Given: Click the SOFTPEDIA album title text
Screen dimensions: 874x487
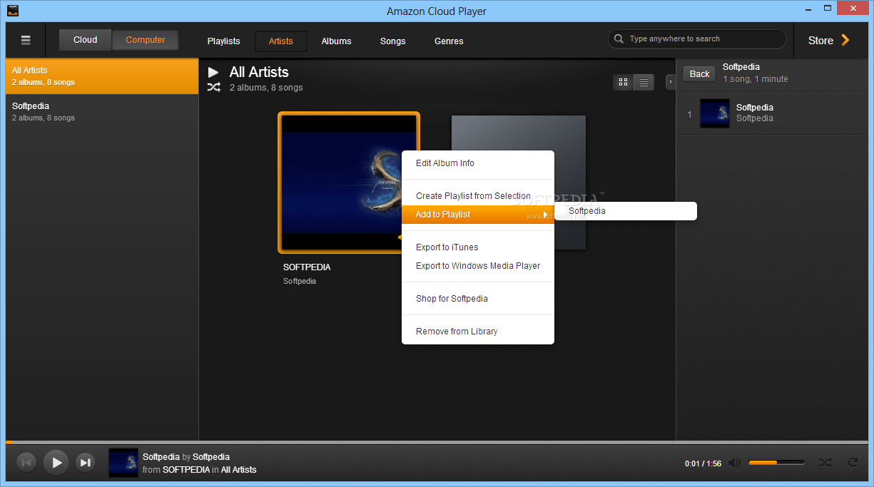Looking at the screenshot, I should 307,267.
